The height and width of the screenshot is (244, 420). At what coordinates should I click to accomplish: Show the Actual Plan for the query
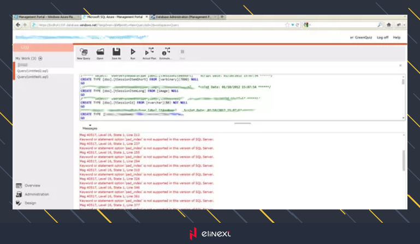(x=150, y=53)
